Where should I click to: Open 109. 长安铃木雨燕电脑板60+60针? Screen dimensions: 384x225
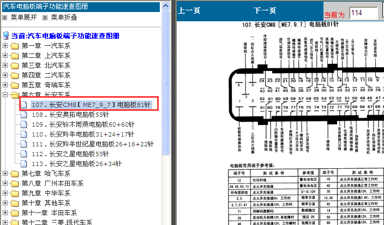tap(83, 125)
